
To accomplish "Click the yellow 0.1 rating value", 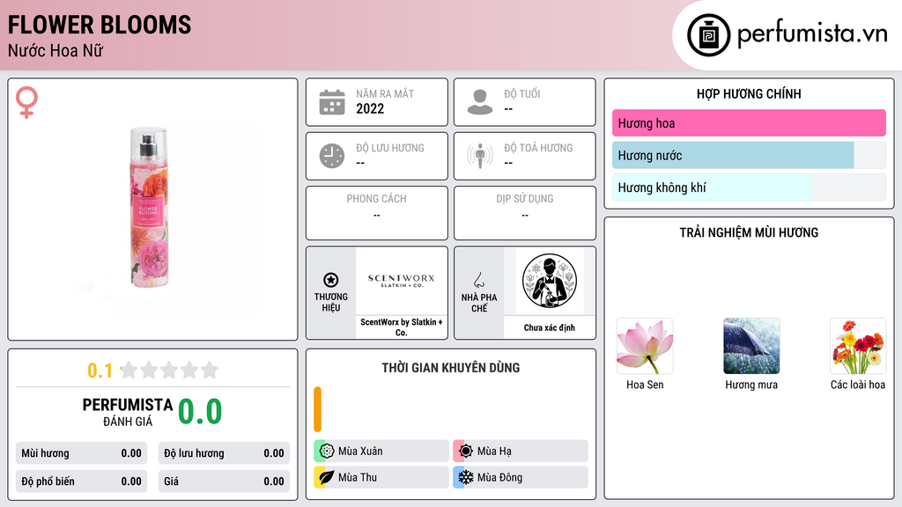I will (100, 371).
